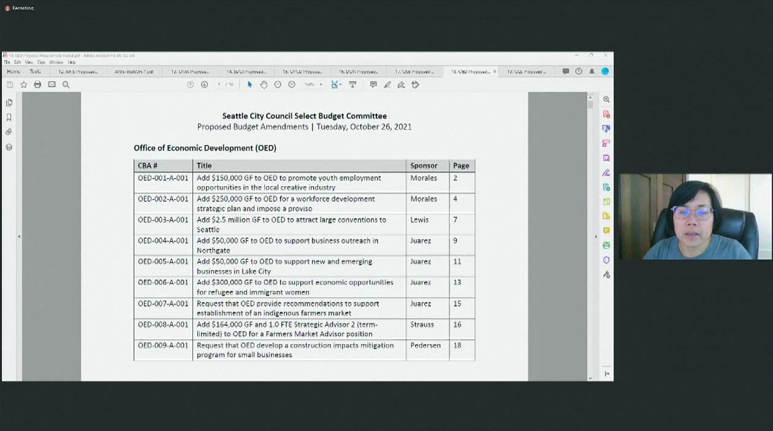Image resolution: width=773 pixels, height=431 pixels.
Task: Zoom out using the magnifier minus icon
Action: tap(278, 84)
